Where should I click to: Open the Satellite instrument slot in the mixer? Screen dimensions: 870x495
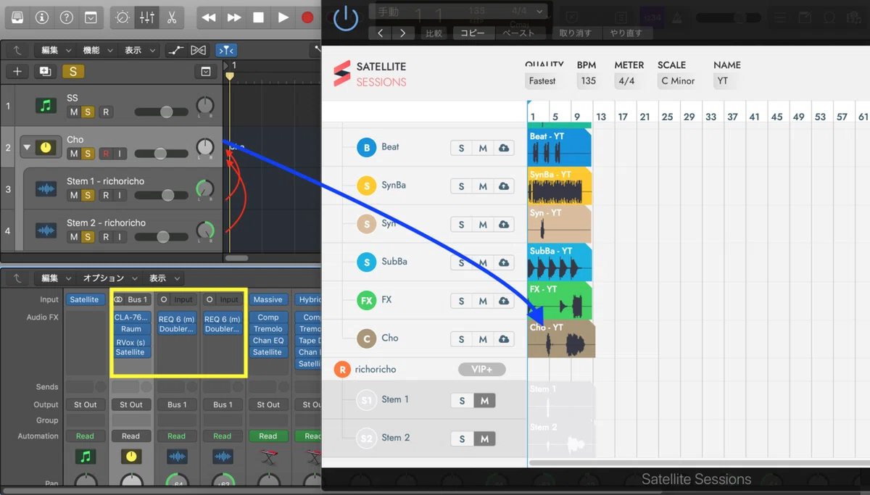point(84,299)
